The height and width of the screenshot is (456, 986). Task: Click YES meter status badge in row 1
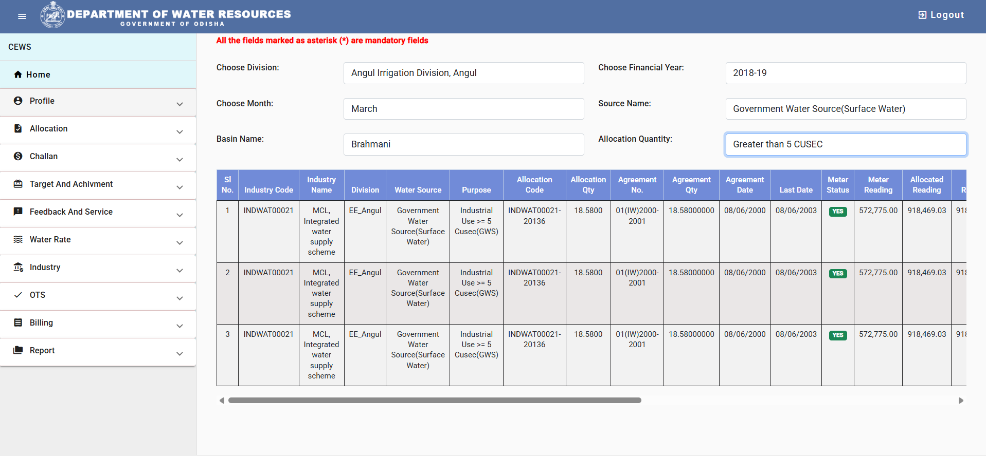click(838, 212)
